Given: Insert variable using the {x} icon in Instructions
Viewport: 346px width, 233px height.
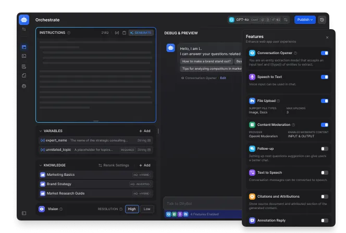Looking at the screenshot, I should [x=117, y=33].
